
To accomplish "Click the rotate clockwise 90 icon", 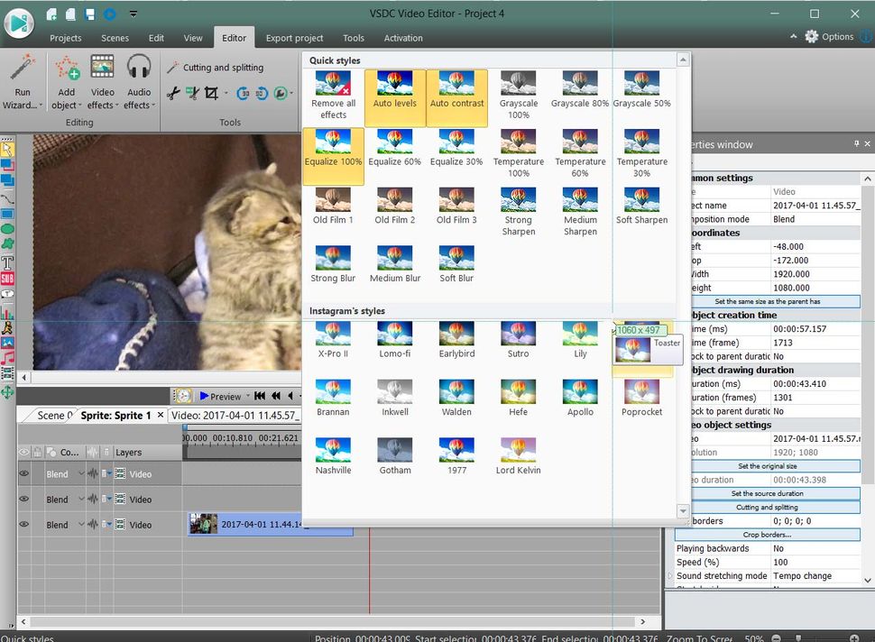I will point(244,93).
